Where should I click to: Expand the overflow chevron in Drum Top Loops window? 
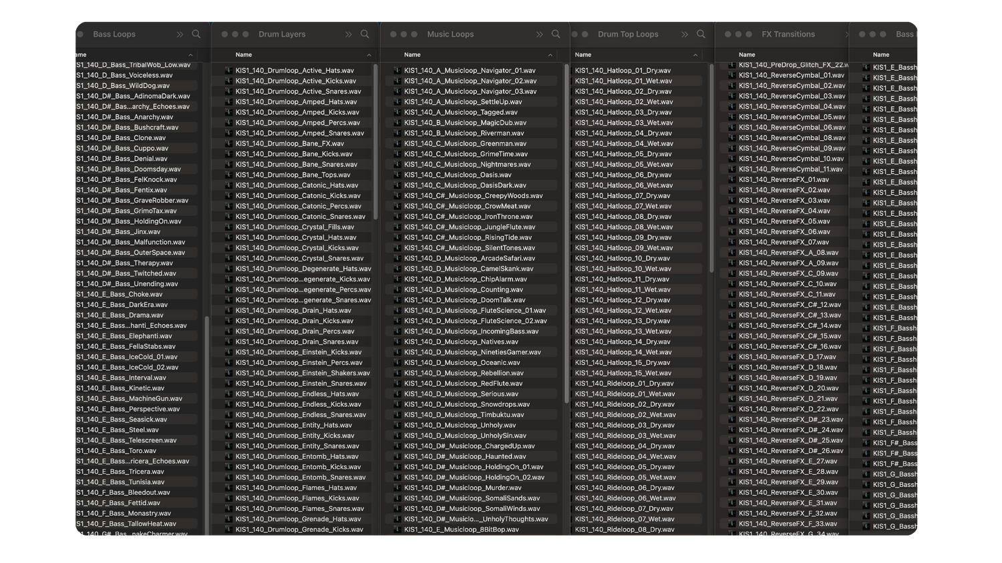click(x=683, y=34)
